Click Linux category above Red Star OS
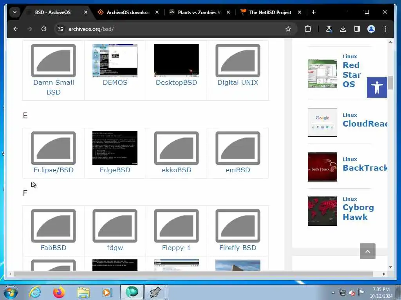401x300 pixels. click(350, 56)
